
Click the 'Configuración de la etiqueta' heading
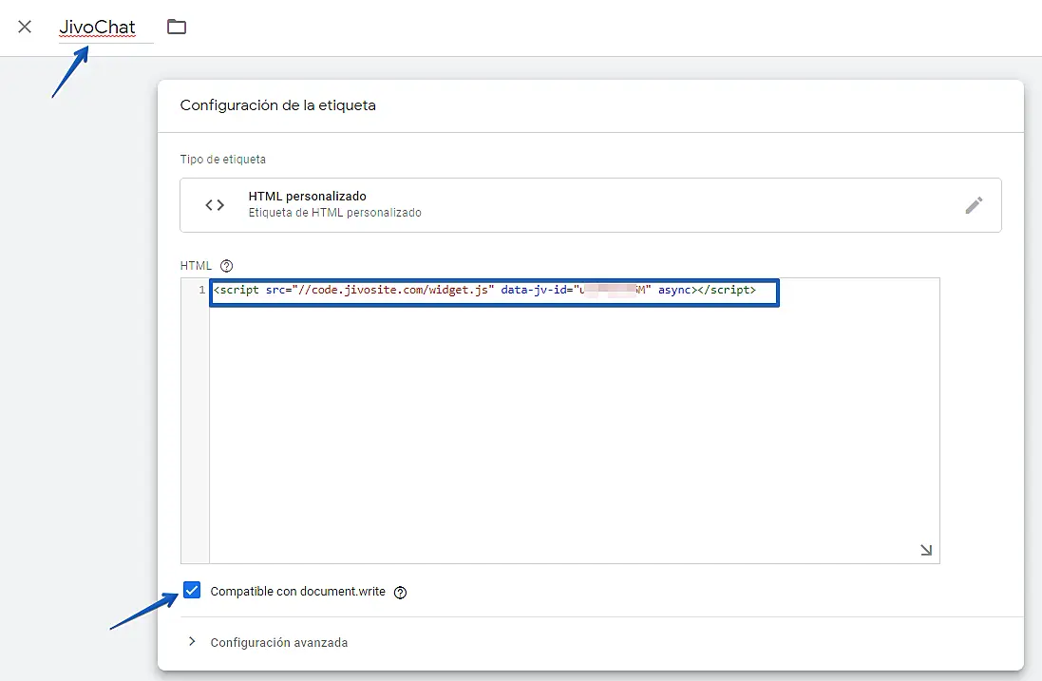click(x=277, y=105)
